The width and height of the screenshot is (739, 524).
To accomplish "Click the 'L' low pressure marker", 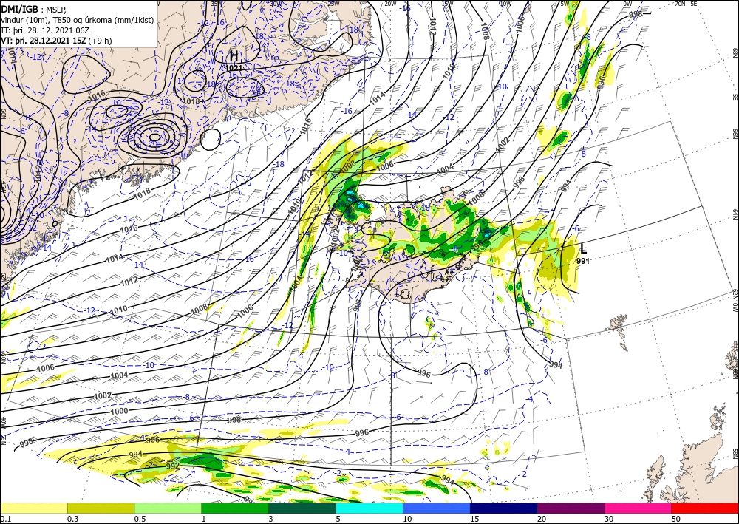I will (584, 249).
